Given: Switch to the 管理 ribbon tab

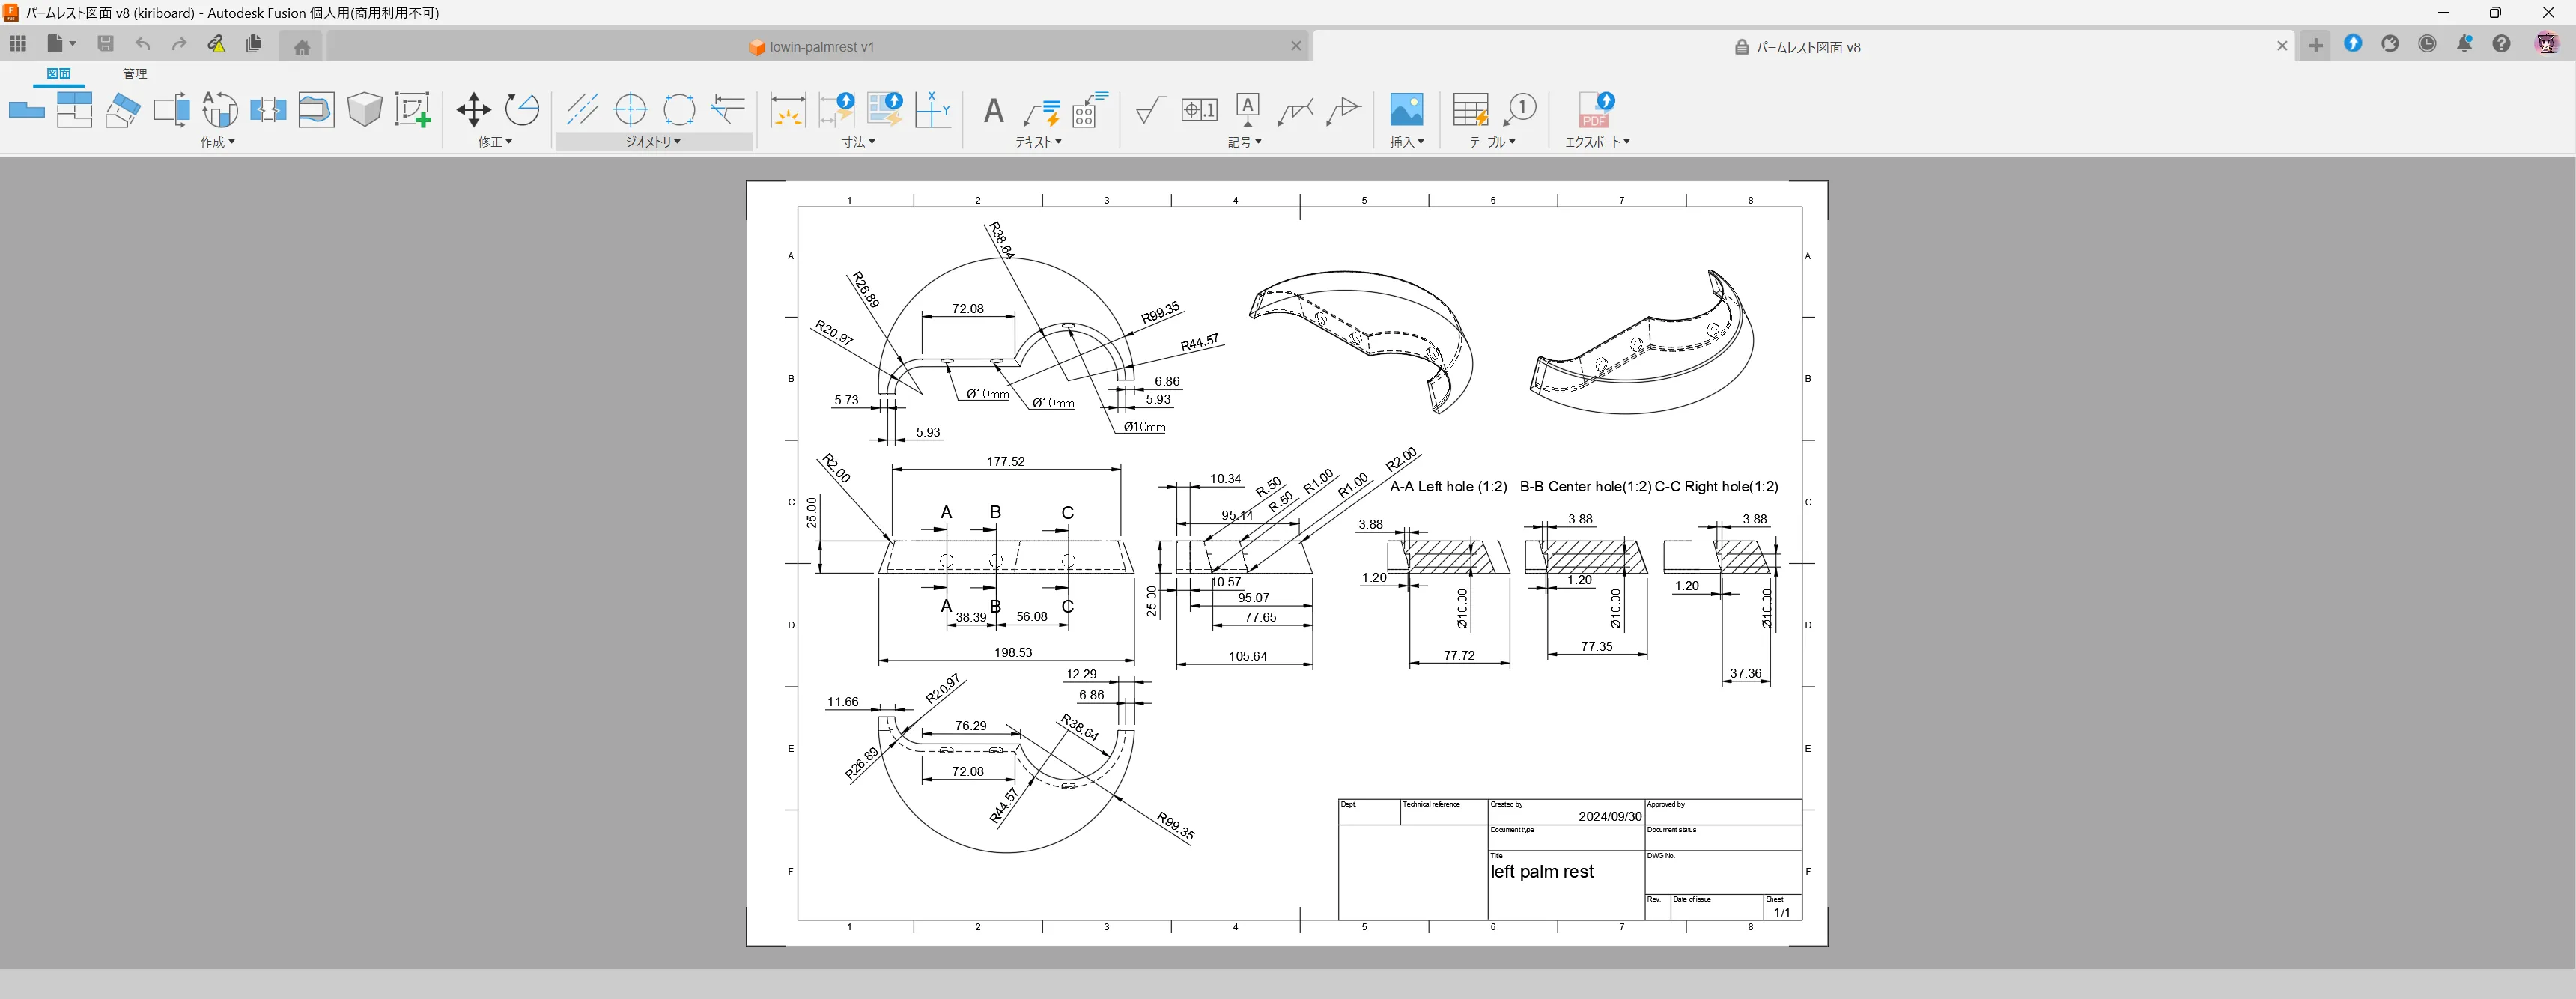Looking at the screenshot, I should click(x=135, y=73).
